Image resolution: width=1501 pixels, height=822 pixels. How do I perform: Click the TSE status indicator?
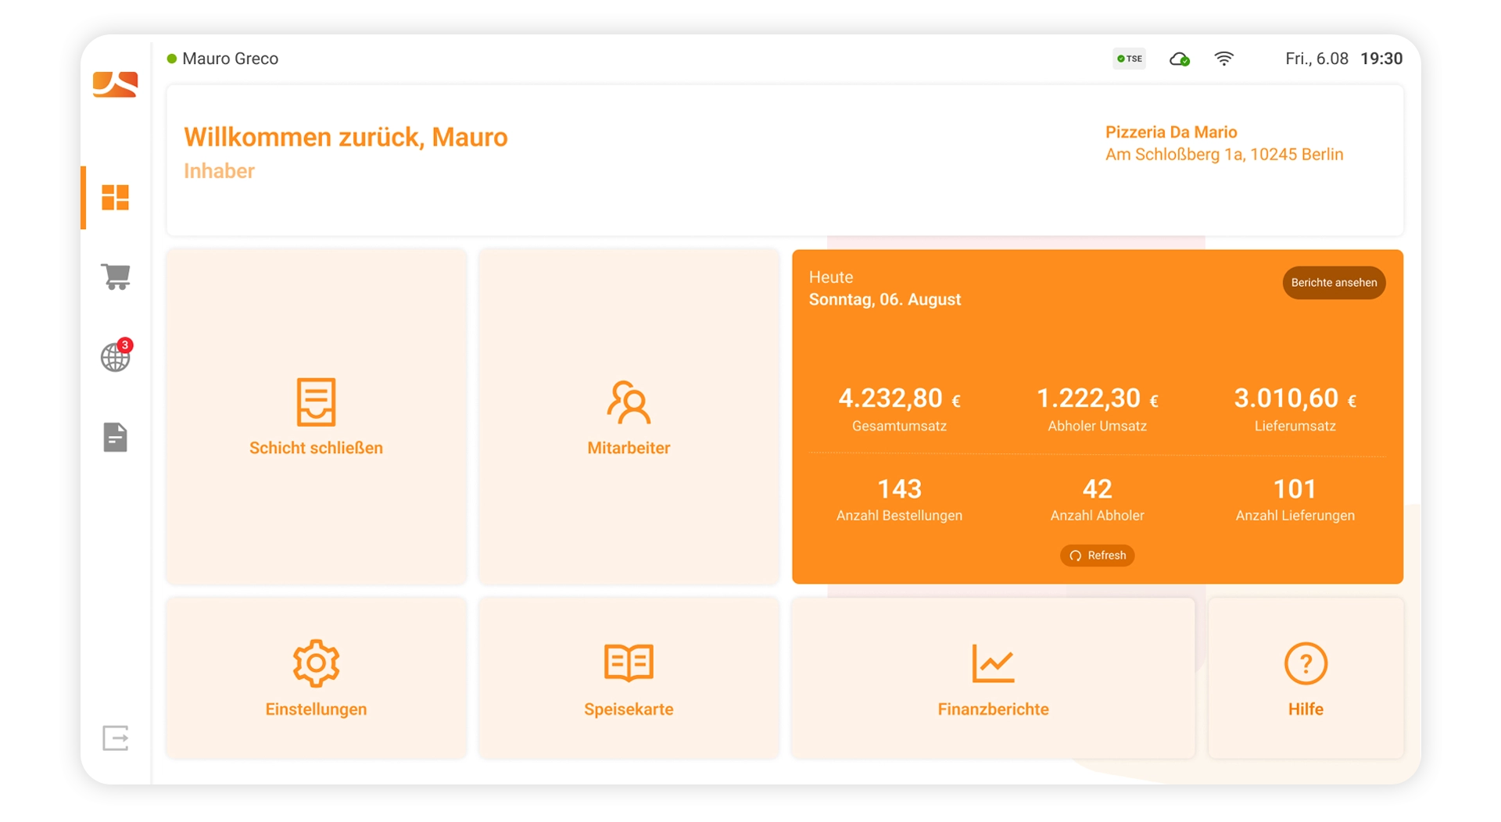[x=1129, y=59]
